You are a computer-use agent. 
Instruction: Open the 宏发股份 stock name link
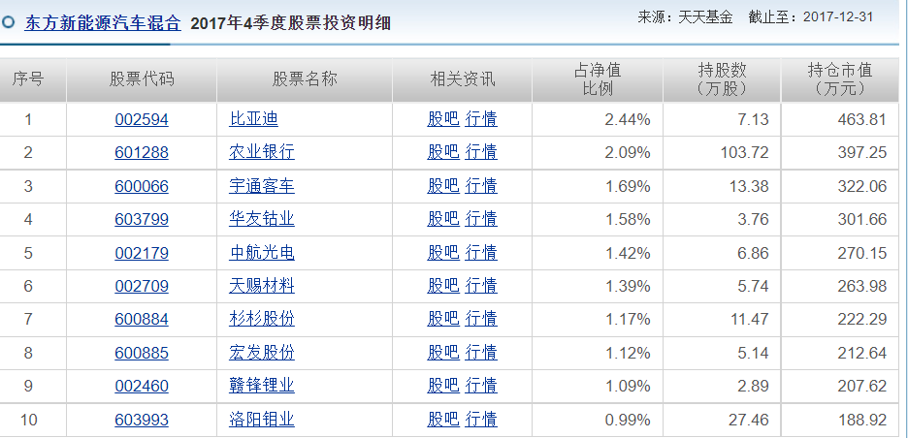pos(262,352)
